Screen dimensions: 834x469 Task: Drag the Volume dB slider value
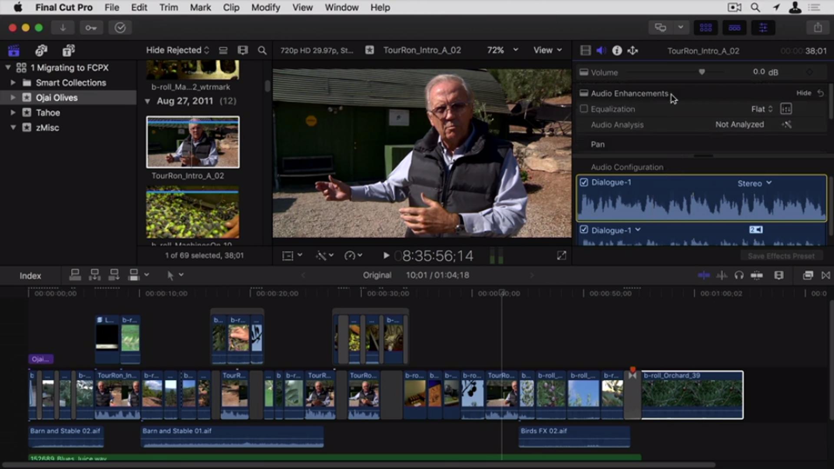click(702, 72)
